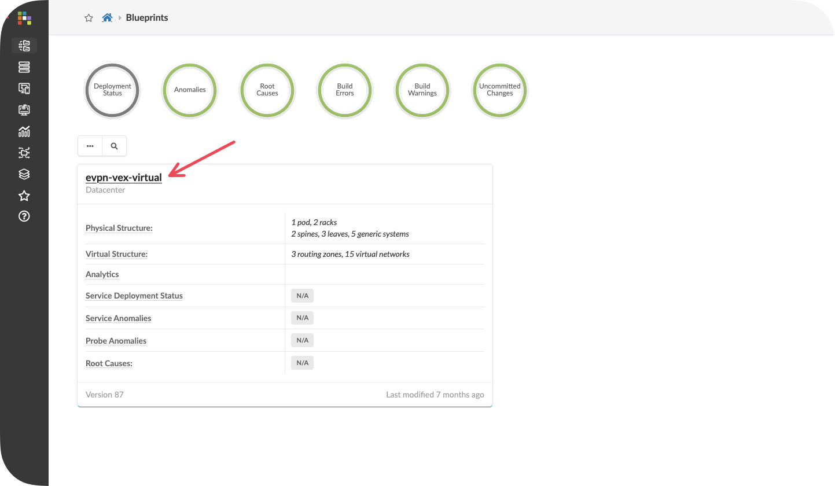
Task: Click the monitor-and-phone sidebar icon
Action: coord(24,89)
